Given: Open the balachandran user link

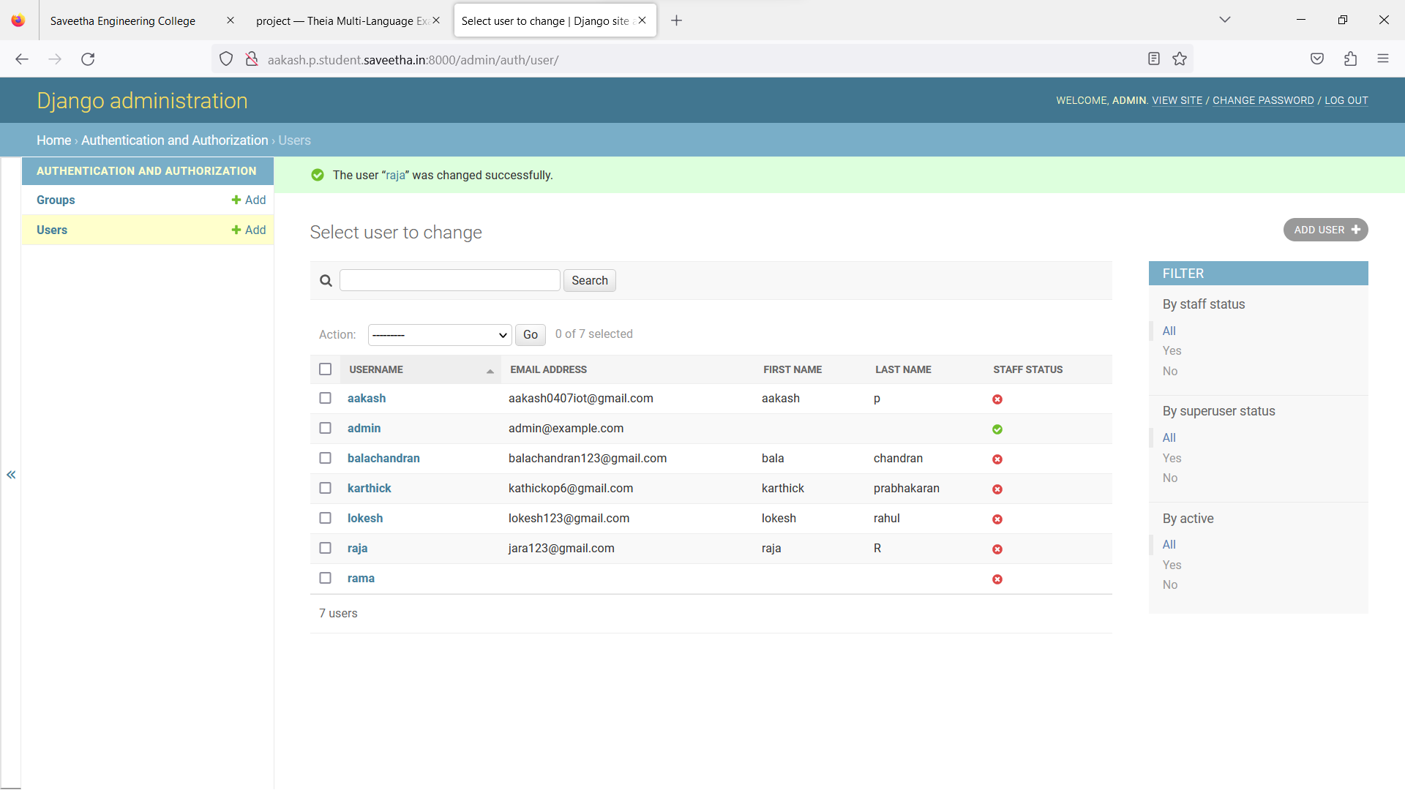Looking at the screenshot, I should (x=383, y=459).
